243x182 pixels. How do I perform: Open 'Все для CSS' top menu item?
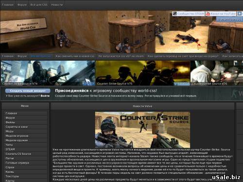point(39,5)
